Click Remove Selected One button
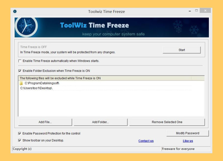The width and height of the screenshot is (223, 161). (x=167, y=122)
